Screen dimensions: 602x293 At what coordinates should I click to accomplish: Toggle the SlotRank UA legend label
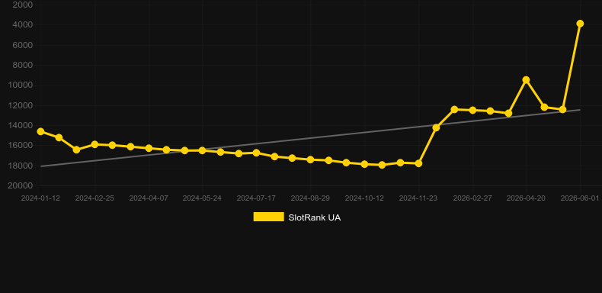point(315,217)
